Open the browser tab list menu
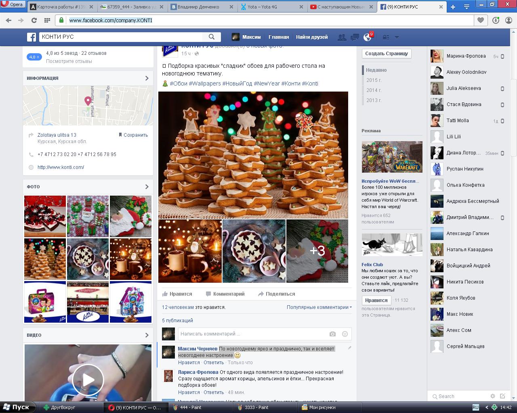Viewport: 517px width, 413px height. click(467, 7)
